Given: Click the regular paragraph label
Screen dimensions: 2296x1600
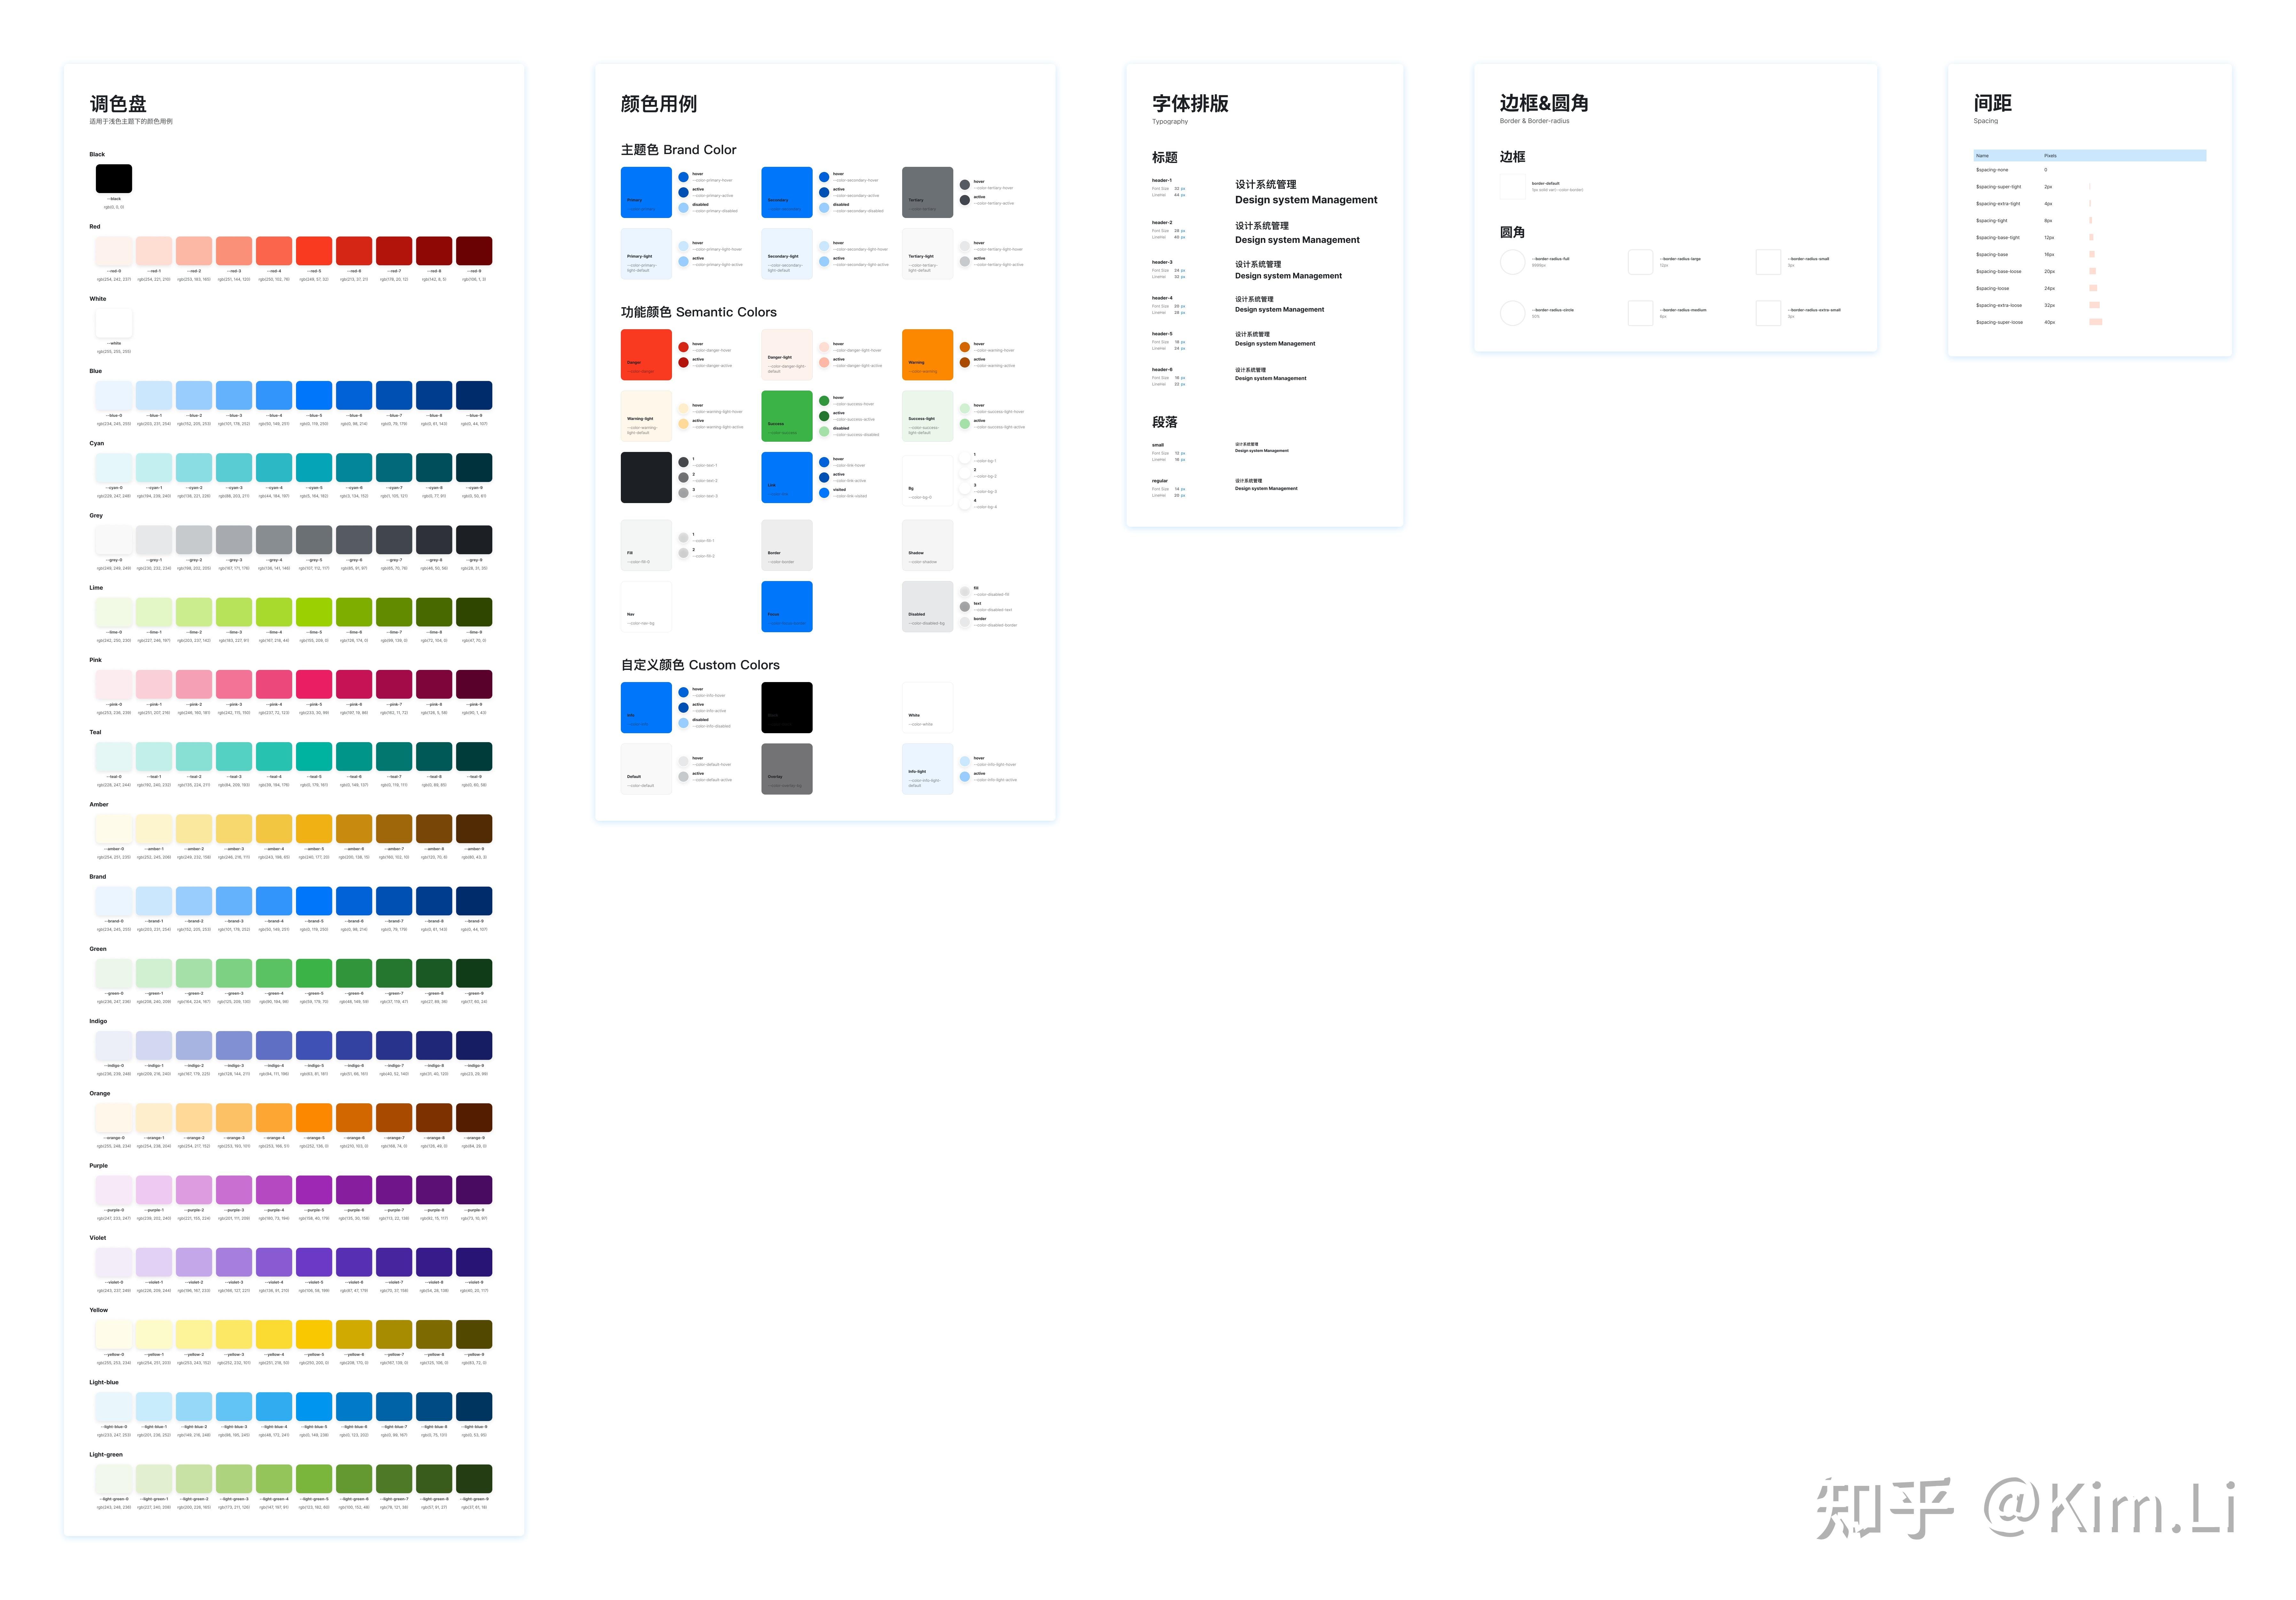Looking at the screenshot, I should 1160,481.
